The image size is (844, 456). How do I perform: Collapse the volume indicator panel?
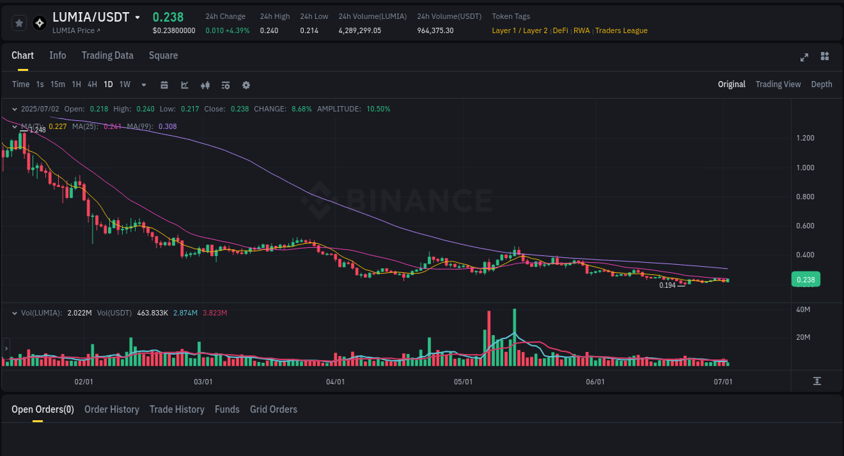[x=14, y=313]
